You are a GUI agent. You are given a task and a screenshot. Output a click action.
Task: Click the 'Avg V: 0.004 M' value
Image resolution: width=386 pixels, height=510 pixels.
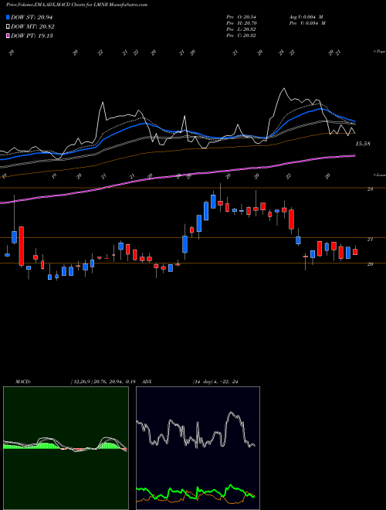306,17
